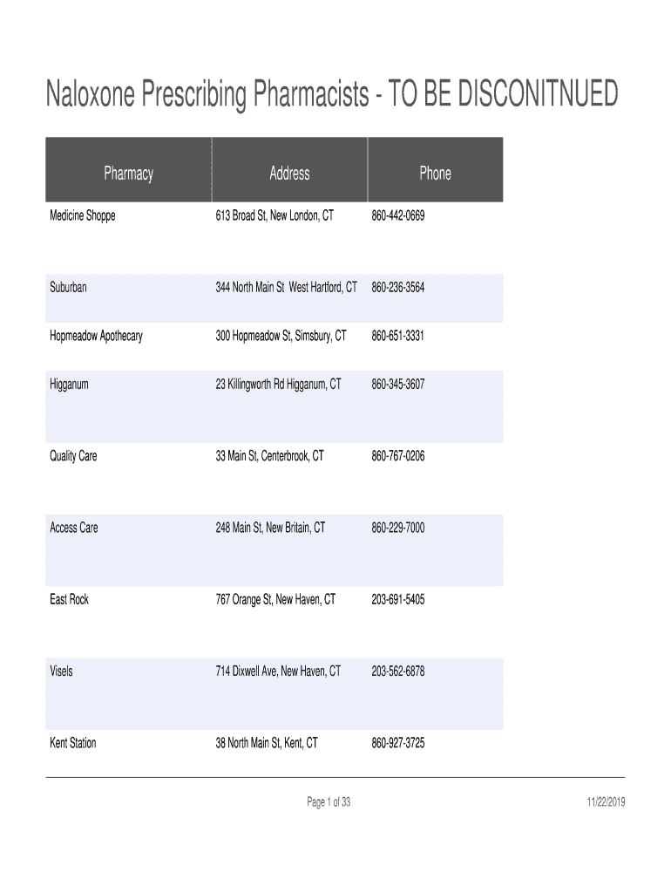
Task: Select the 344 North Main St address
Action: tap(286, 288)
